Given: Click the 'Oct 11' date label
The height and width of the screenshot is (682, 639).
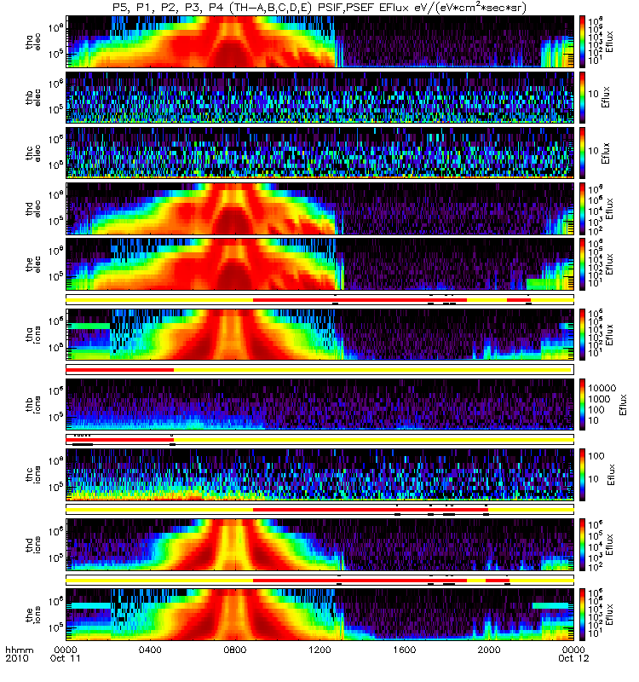Looking at the screenshot, I should [66, 658].
